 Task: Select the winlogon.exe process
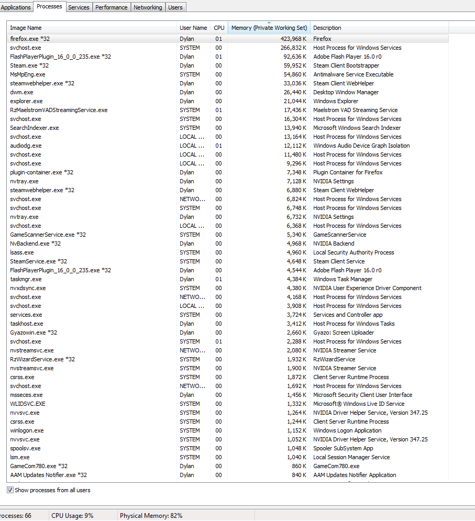click(228, 430)
